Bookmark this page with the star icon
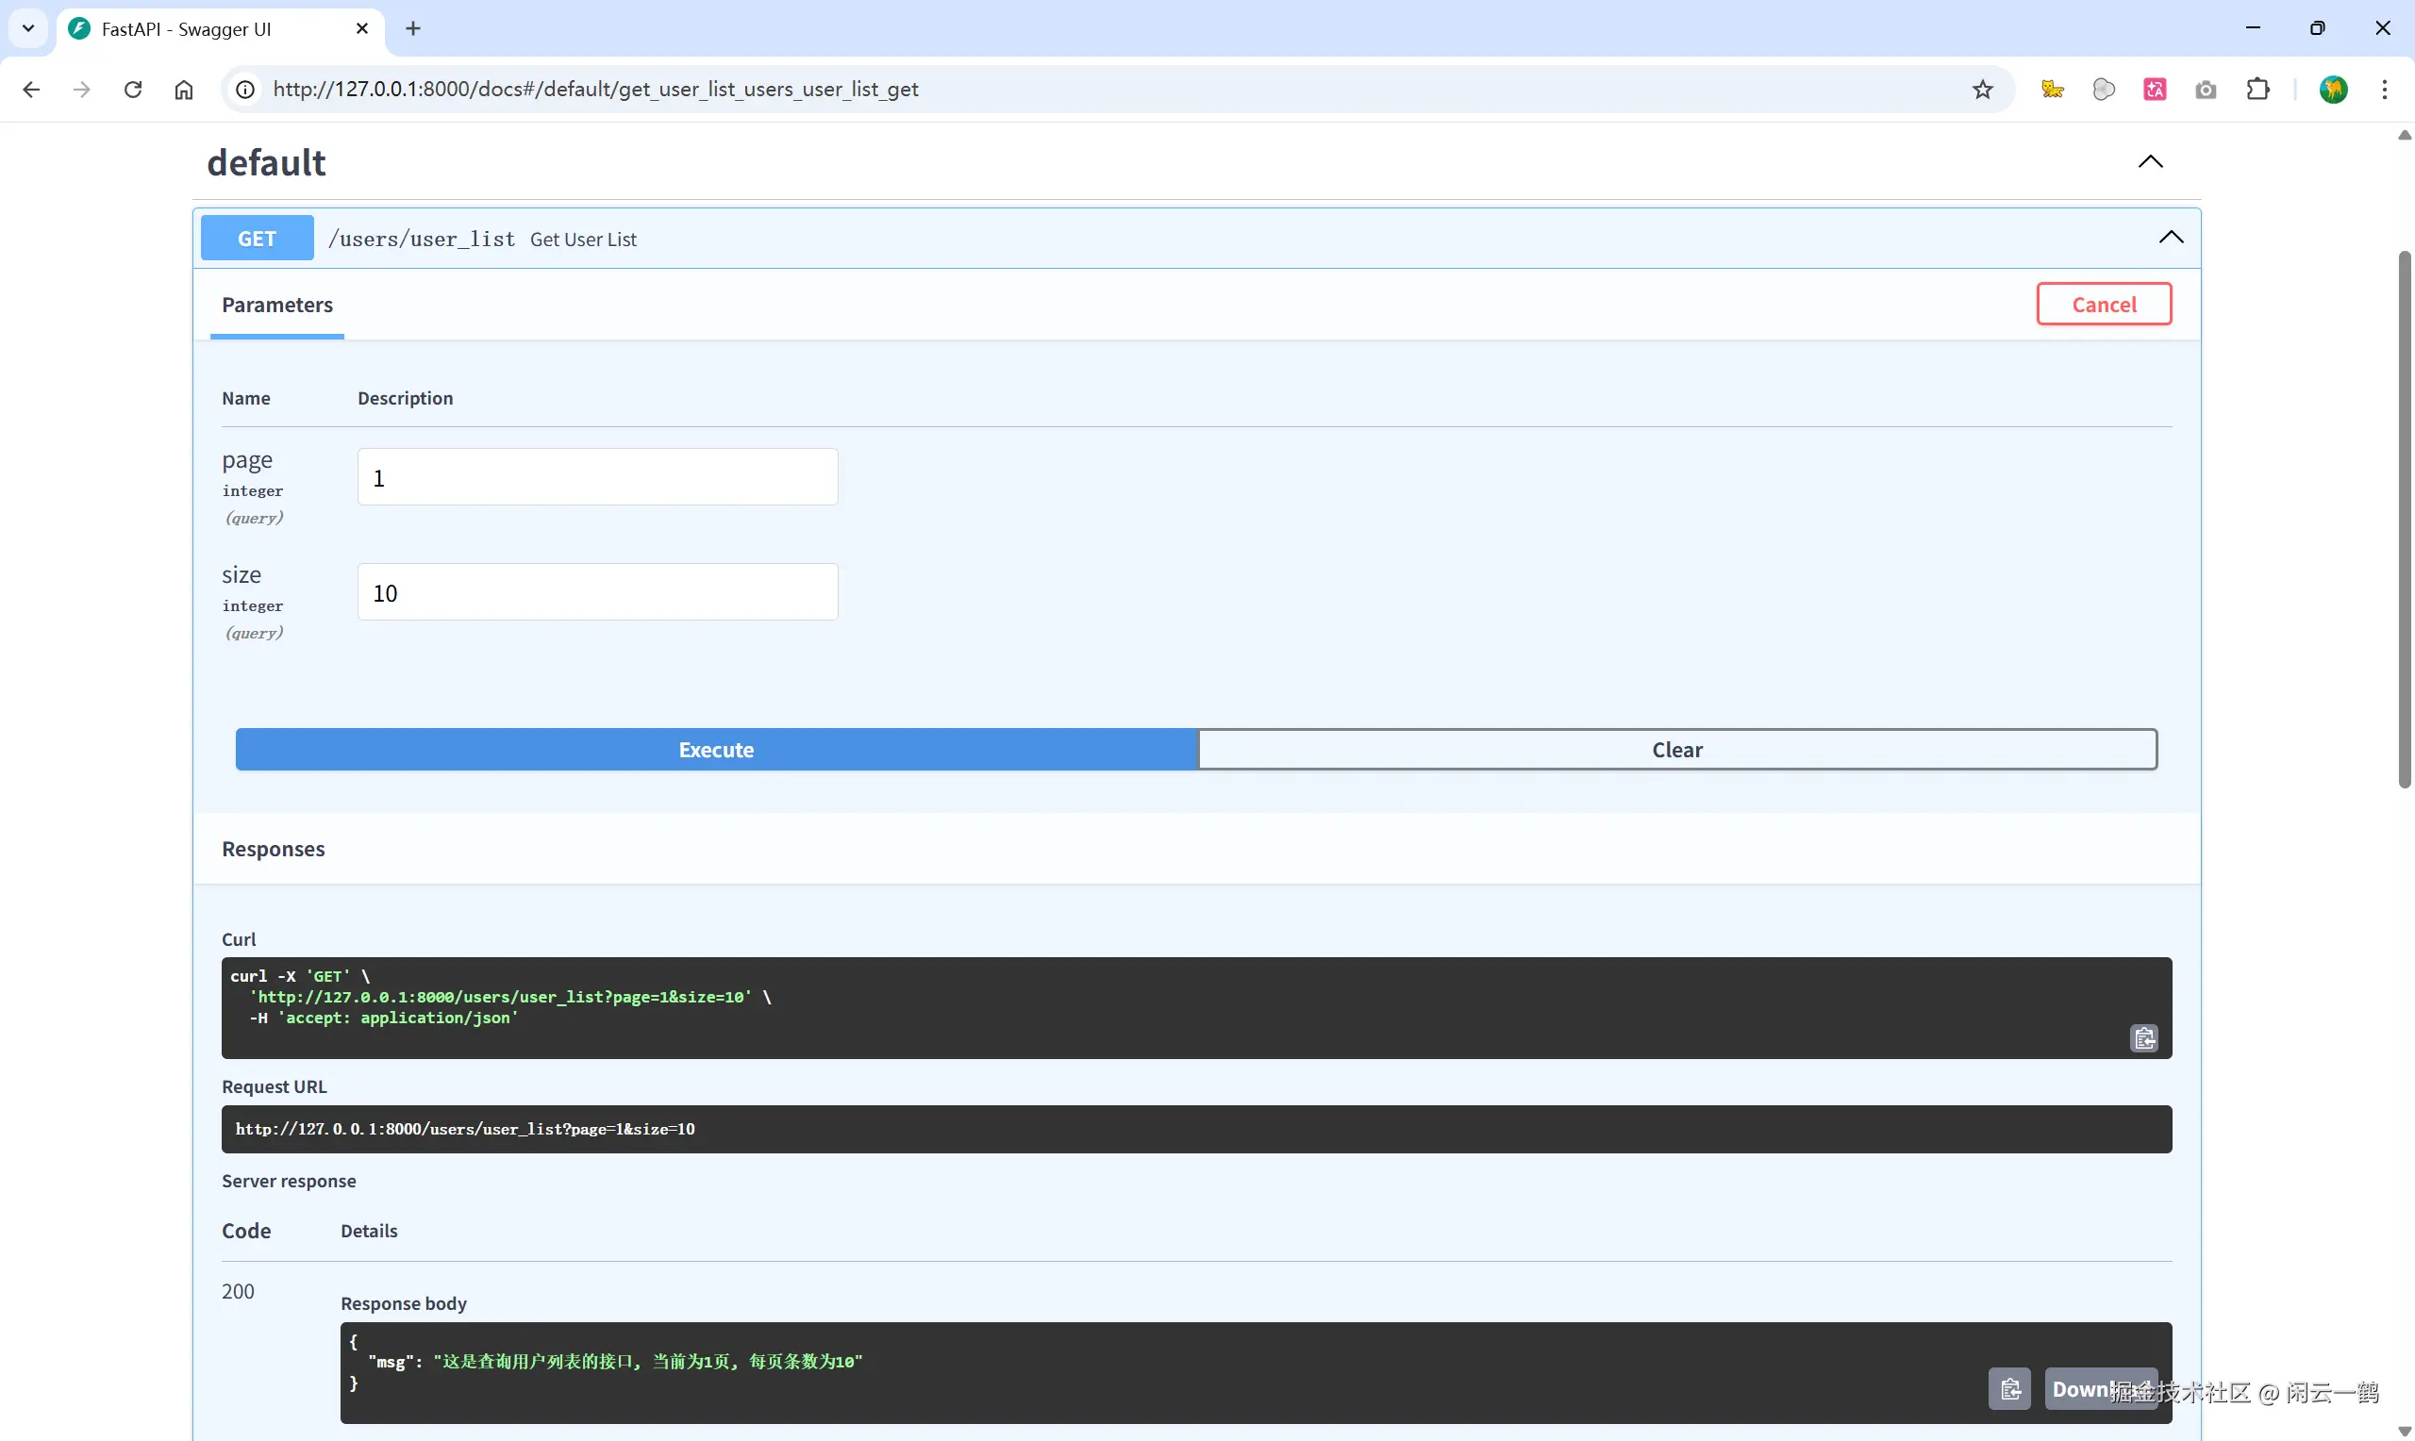The width and height of the screenshot is (2415, 1441). (x=1982, y=90)
